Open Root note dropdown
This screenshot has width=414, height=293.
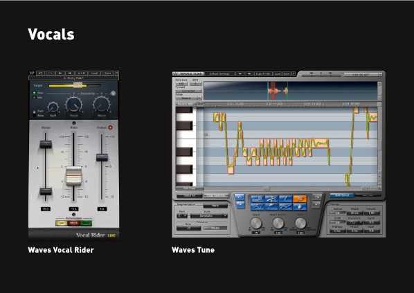[x=182, y=216]
